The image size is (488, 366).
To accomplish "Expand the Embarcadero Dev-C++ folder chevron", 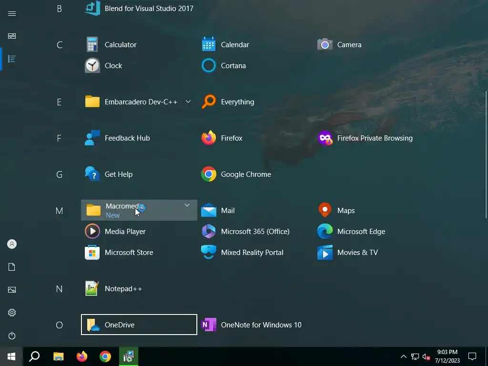I will 188,102.
